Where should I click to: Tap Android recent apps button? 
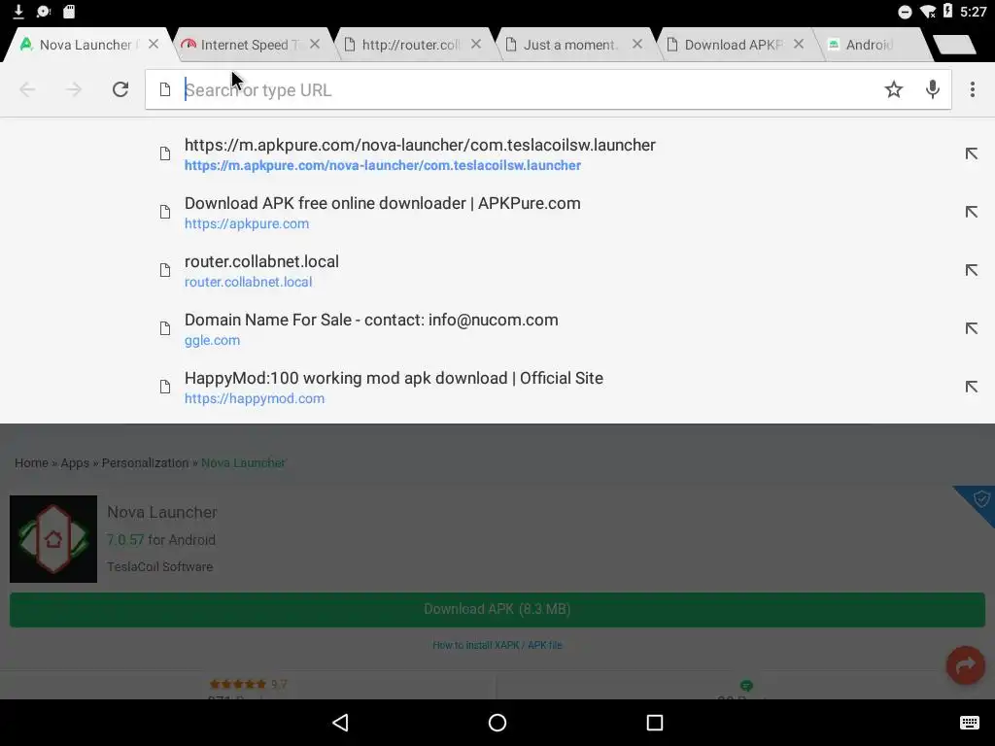(654, 723)
